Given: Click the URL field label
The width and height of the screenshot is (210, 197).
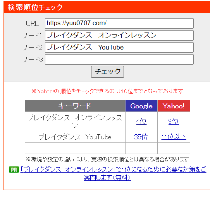Looking at the screenshot, I should point(32,24).
